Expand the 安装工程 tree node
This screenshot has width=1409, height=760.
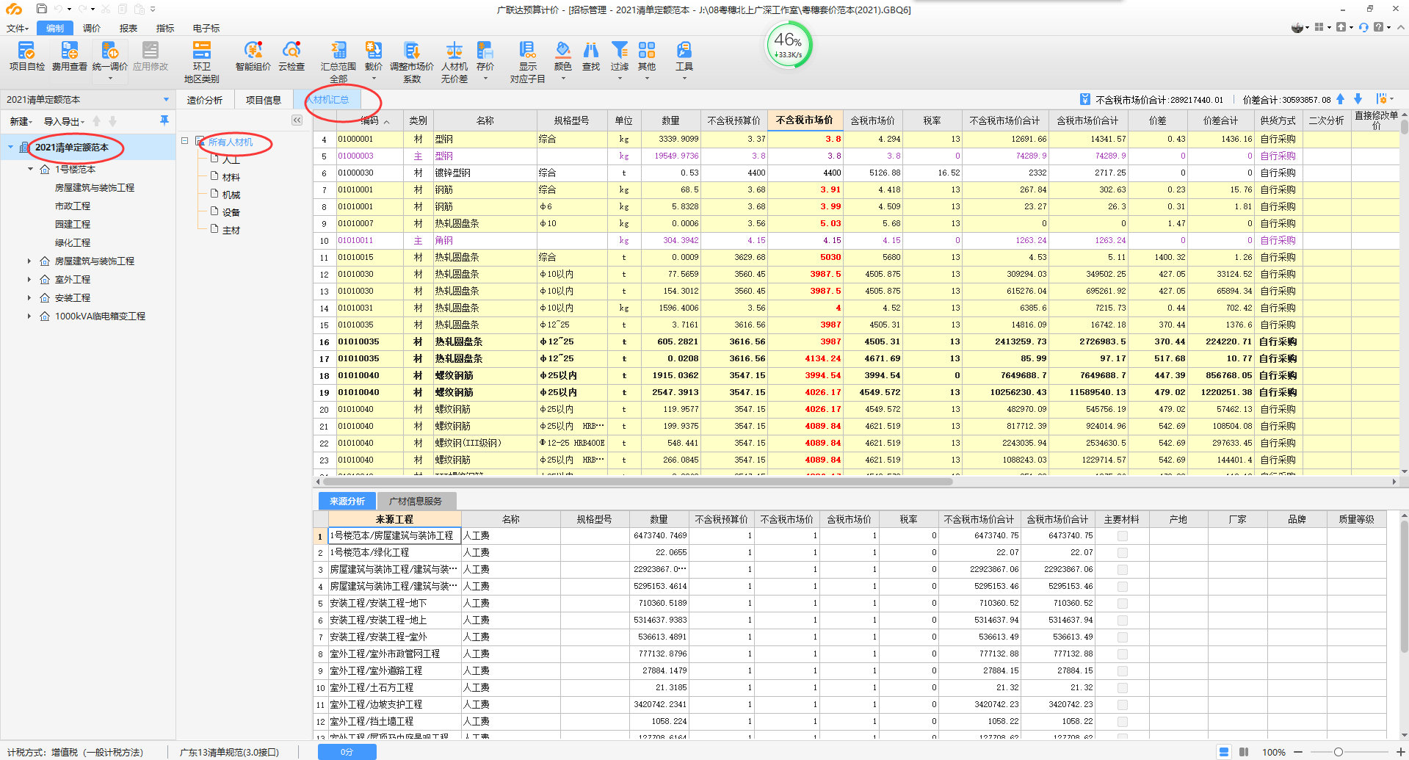pos(29,298)
